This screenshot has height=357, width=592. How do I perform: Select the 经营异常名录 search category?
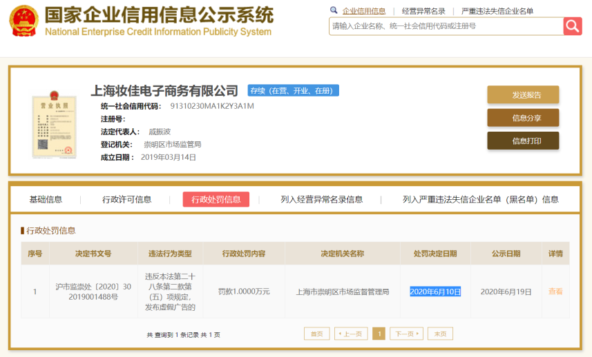click(x=423, y=11)
